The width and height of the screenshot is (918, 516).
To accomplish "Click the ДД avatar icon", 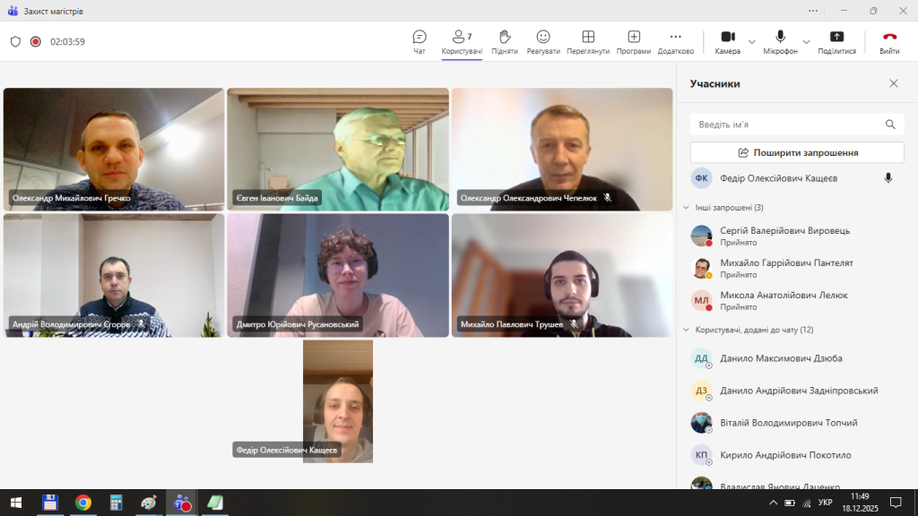I will [701, 358].
